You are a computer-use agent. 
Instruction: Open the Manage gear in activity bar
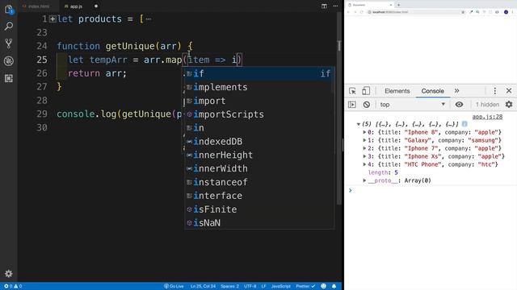(x=9, y=273)
